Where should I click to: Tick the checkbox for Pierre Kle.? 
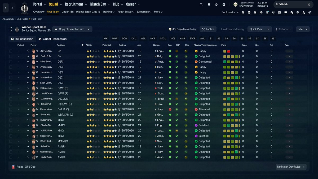click(x=11, y=115)
